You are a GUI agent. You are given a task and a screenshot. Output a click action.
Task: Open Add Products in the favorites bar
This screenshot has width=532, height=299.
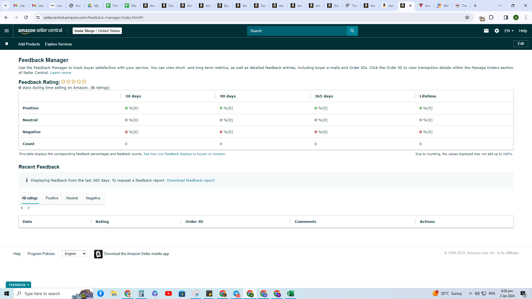click(x=29, y=44)
